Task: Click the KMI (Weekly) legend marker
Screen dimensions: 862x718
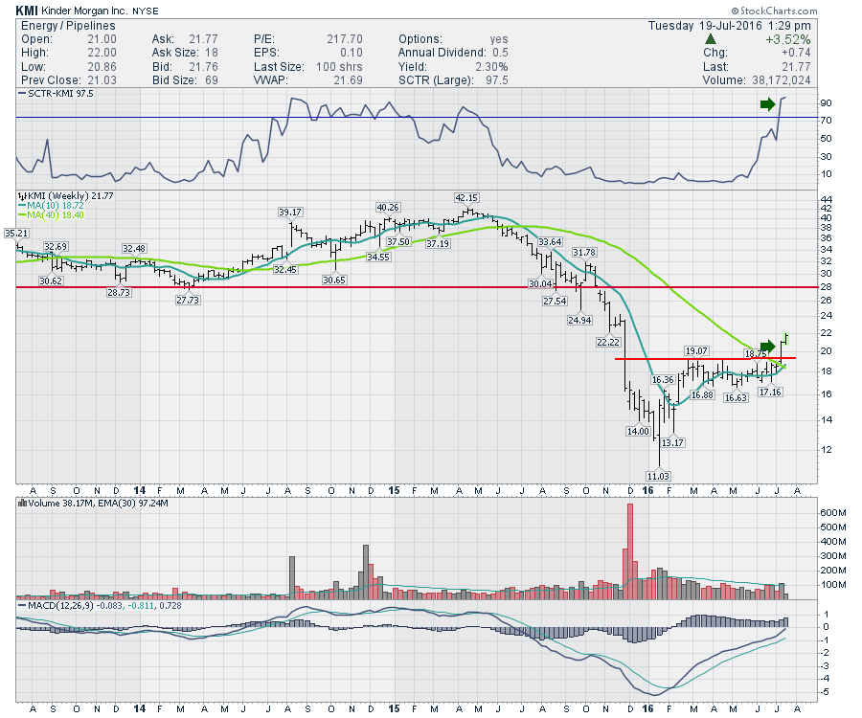Action: click(19, 196)
